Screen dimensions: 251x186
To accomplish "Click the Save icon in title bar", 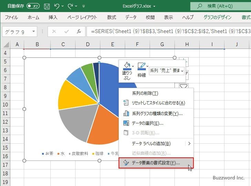I will pos(47,6).
